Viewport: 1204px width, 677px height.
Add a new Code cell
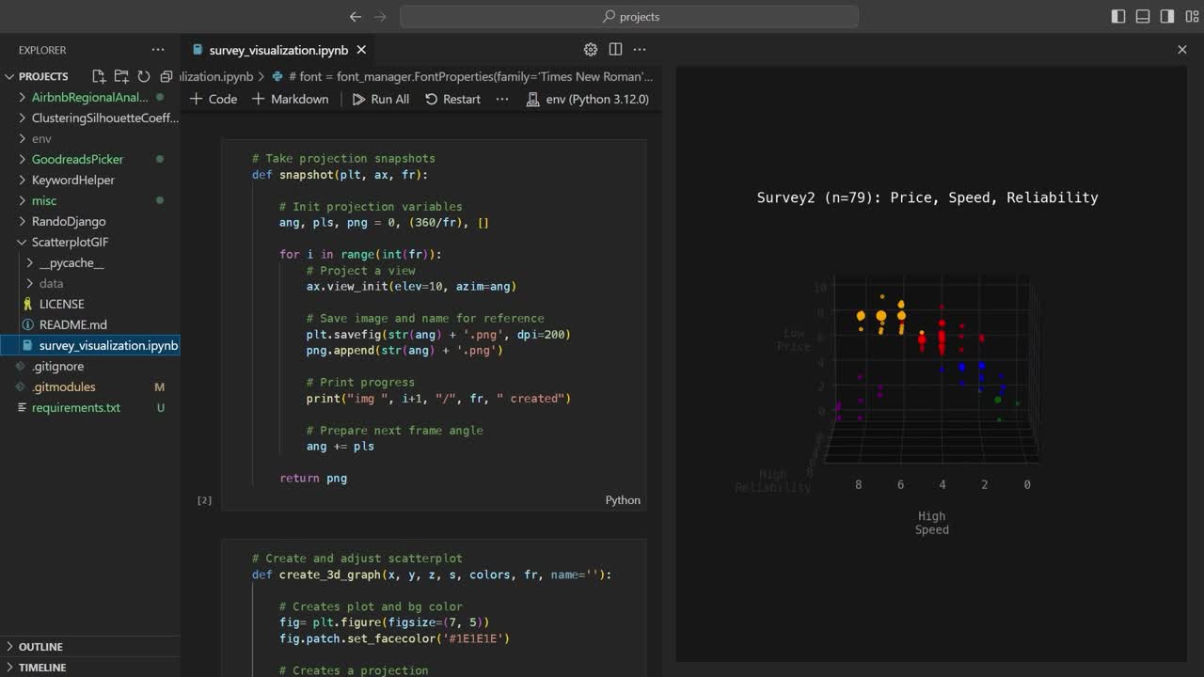click(x=214, y=99)
